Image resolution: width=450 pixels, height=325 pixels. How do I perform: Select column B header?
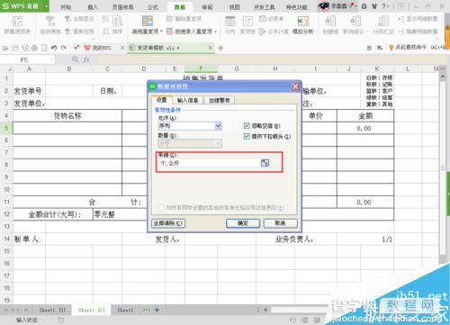click(69, 68)
